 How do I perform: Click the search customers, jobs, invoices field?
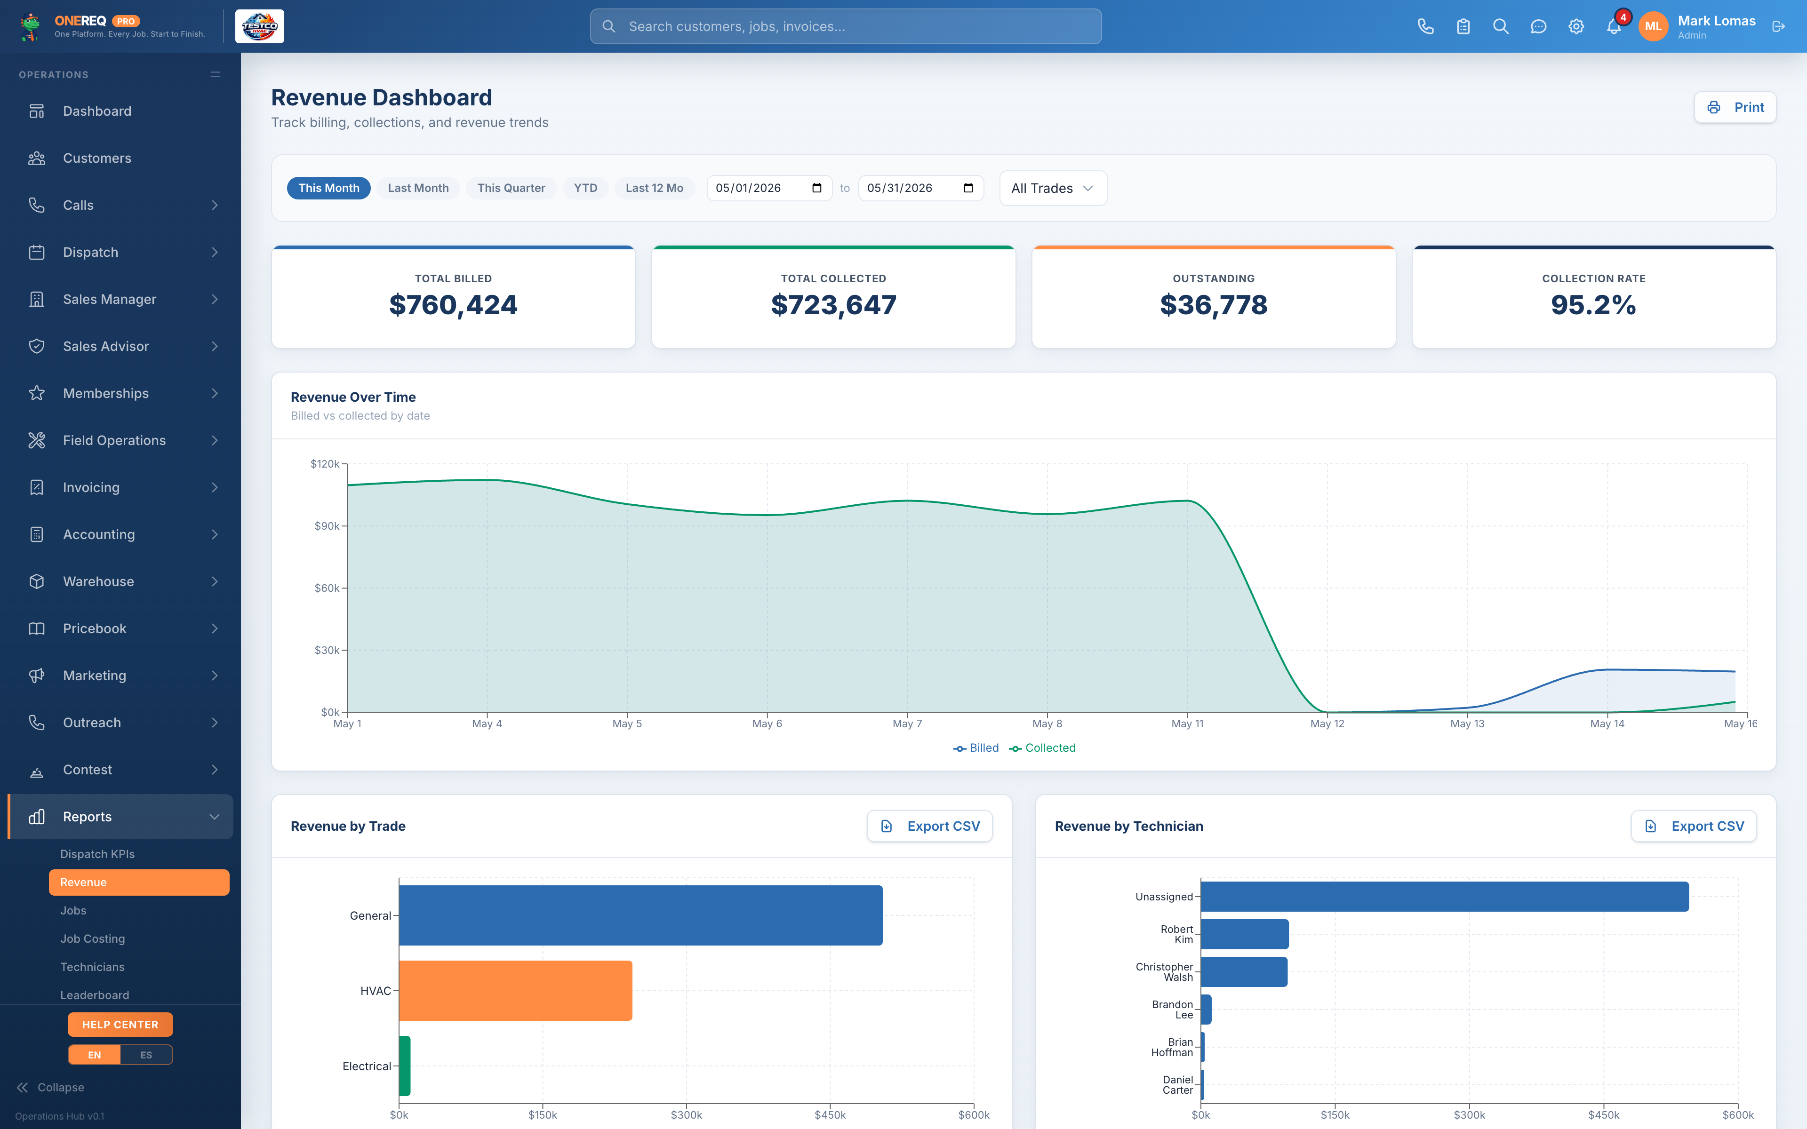tap(845, 27)
